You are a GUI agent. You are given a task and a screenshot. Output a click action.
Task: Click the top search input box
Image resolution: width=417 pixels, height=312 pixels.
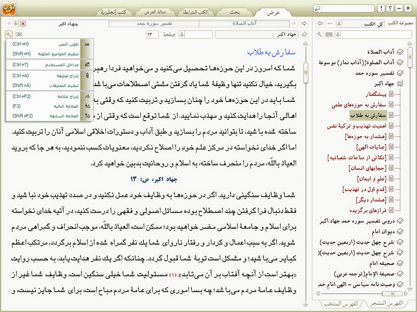[x=347, y=8]
